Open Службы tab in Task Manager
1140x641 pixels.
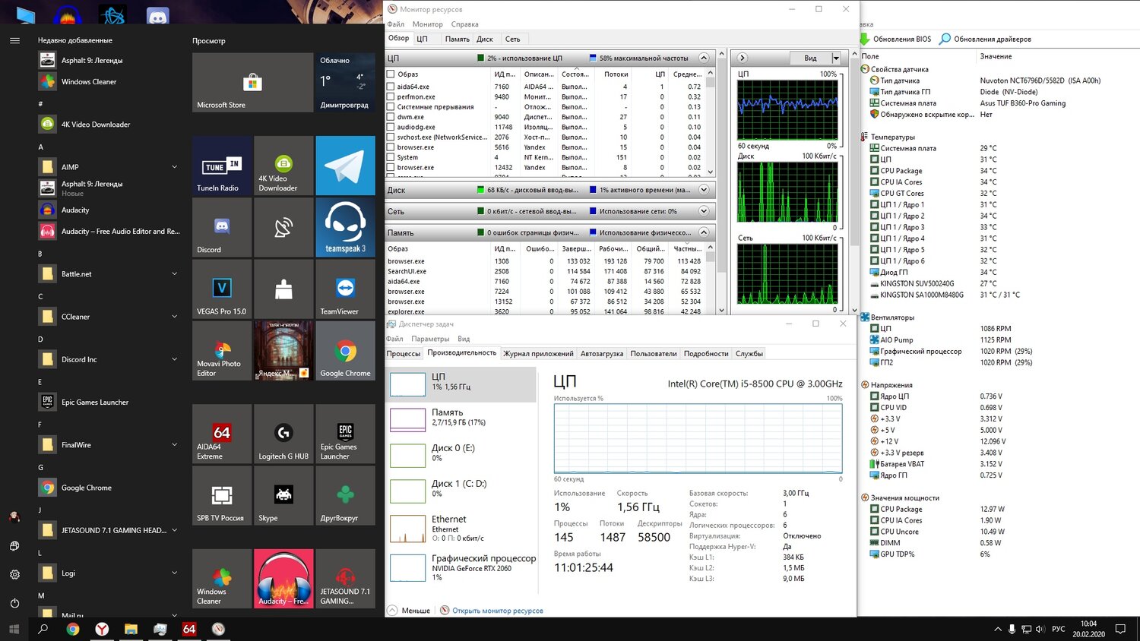(x=749, y=353)
